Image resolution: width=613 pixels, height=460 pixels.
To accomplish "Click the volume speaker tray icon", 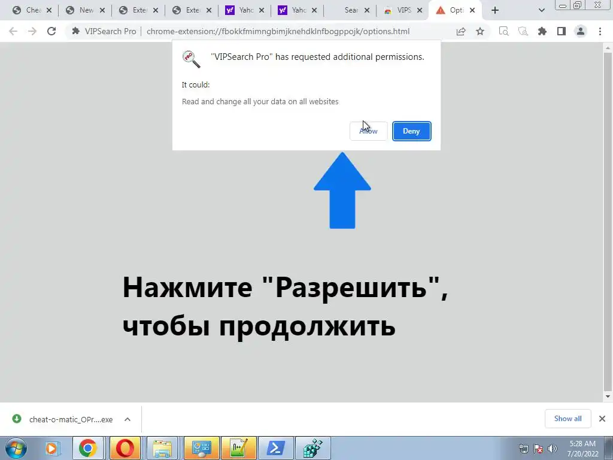I will coord(553,449).
